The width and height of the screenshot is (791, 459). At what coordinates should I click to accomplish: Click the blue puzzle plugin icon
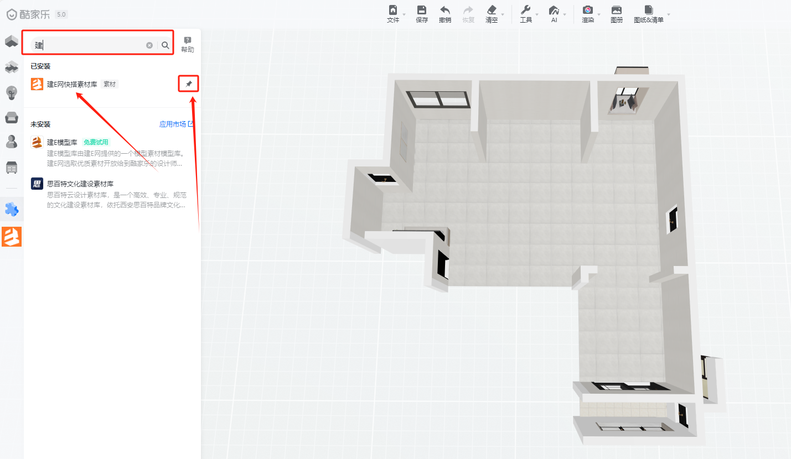pos(12,209)
